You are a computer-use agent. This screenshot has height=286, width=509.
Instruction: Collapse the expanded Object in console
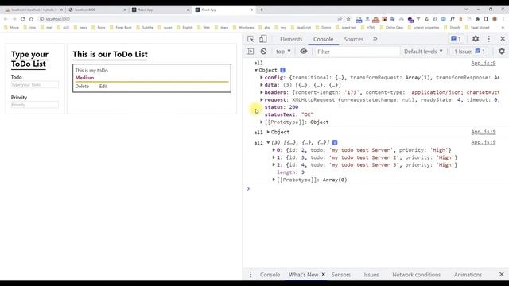coord(256,70)
